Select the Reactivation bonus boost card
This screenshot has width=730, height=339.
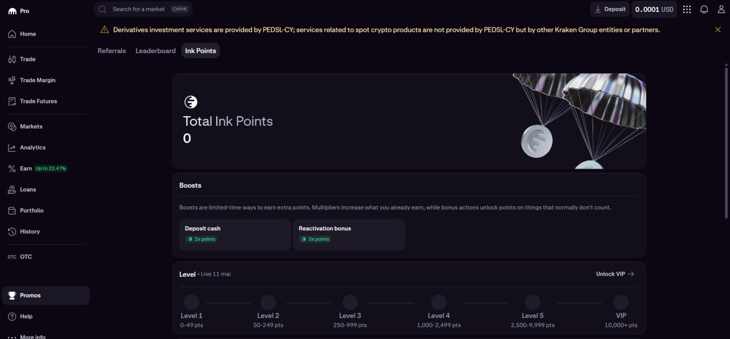click(349, 234)
